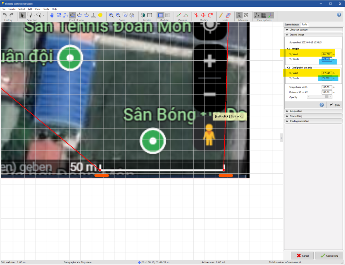Select the pencil tool in Tools
Image resolution: width=345 pixels, height=265 pixels.
point(221,15)
